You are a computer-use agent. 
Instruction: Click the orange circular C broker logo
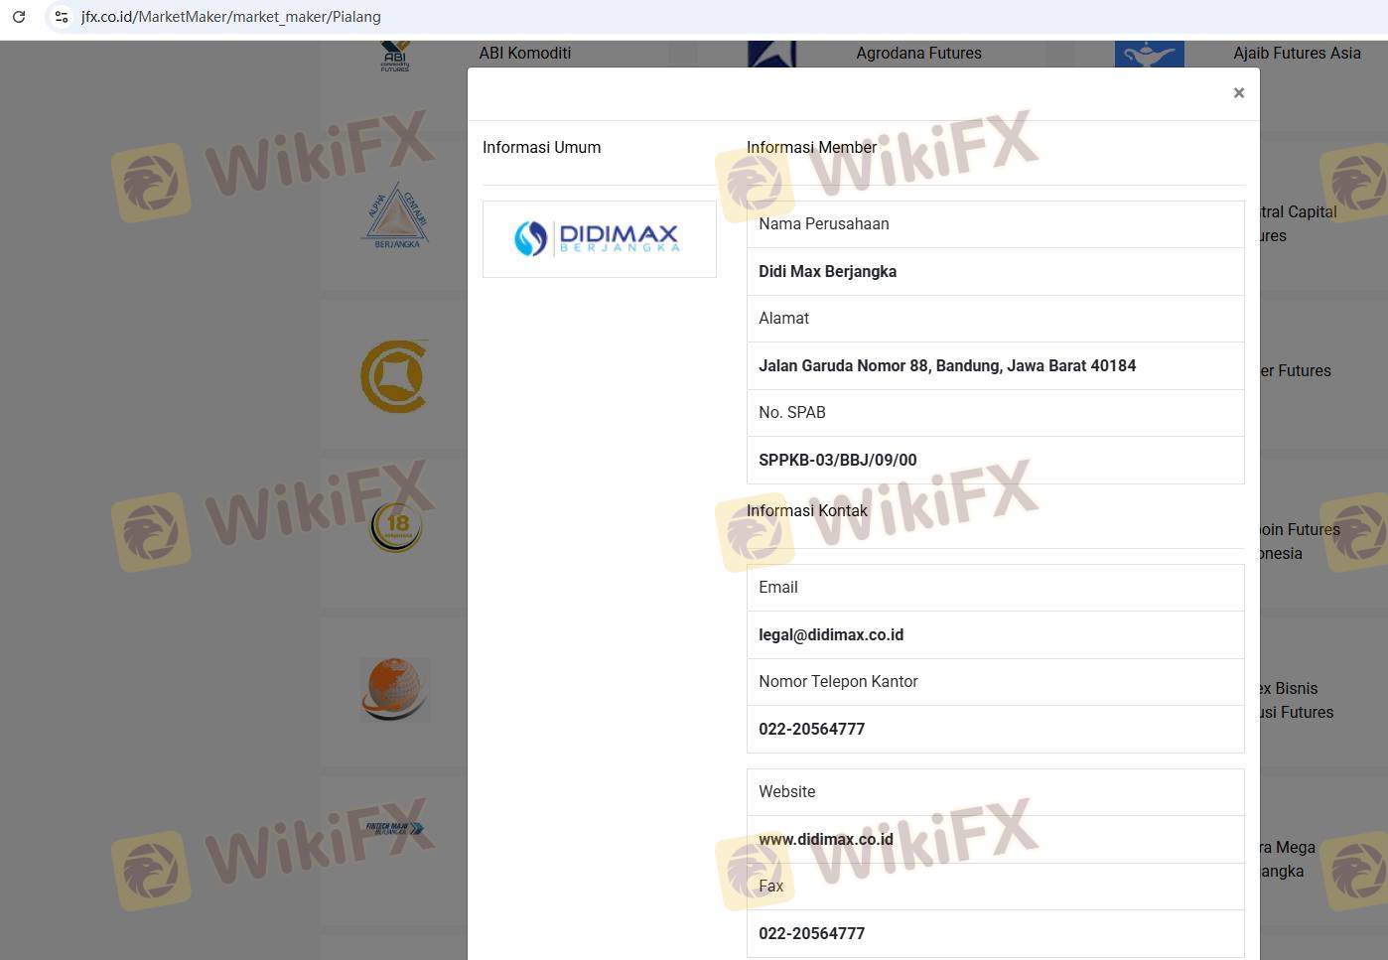tap(394, 376)
